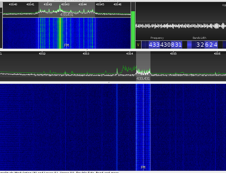Click the FM label in the main waterfall
The height and width of the screenshot is (173, 226).
click(143, 167)
